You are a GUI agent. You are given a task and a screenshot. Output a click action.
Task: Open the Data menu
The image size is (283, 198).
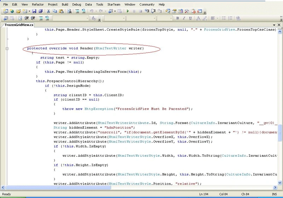(88, 5)
